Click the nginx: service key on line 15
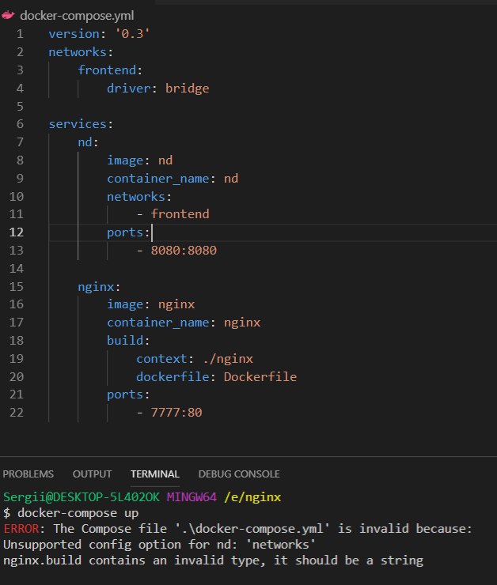Image resolution: width=497 pixels, height=585 pixels. 99,286
